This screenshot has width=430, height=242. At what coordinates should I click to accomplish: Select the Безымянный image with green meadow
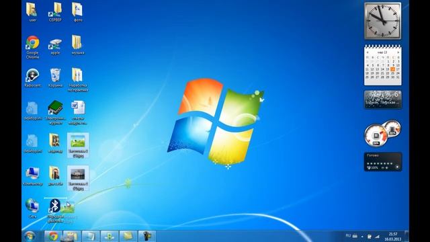(78, 145)
